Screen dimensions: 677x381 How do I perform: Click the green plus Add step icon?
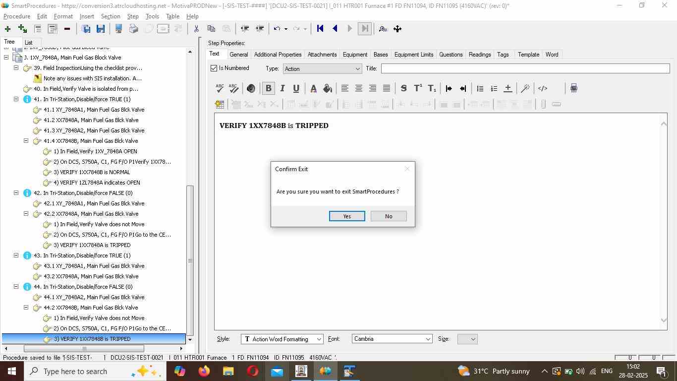click(7, 29)
